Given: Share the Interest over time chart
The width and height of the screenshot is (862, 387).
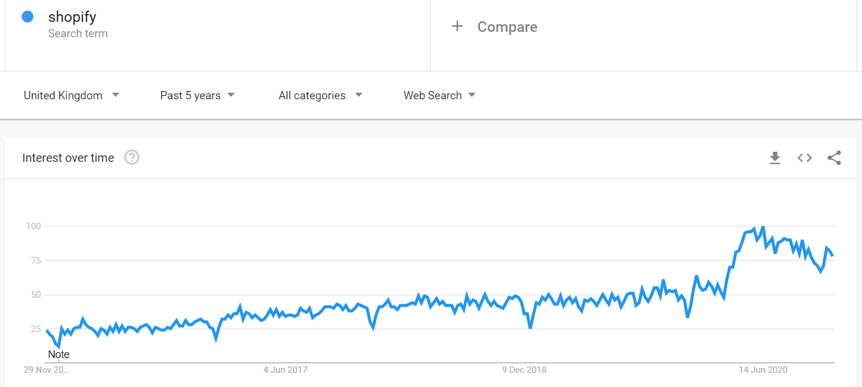Looking at the screenshot, I should tap(834, 158).
